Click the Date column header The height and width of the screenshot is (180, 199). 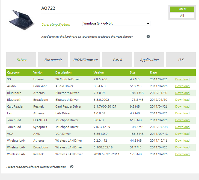[x=153, y=72]
